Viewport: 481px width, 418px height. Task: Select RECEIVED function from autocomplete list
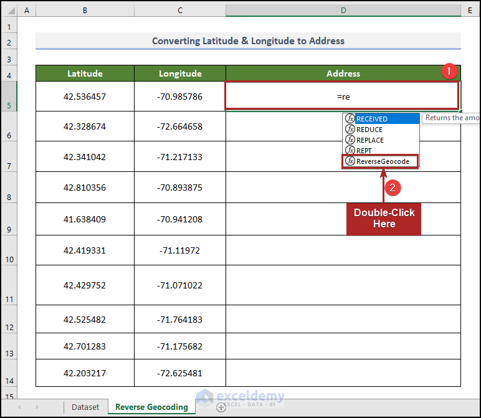381,119
